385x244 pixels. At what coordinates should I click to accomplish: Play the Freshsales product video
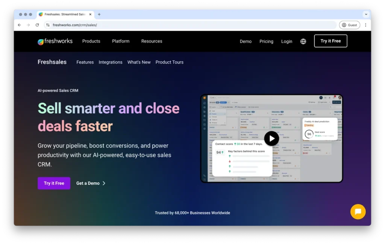coord(271,139)
